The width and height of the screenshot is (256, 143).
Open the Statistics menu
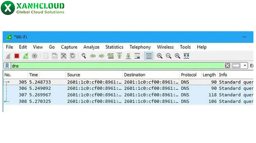114,47
